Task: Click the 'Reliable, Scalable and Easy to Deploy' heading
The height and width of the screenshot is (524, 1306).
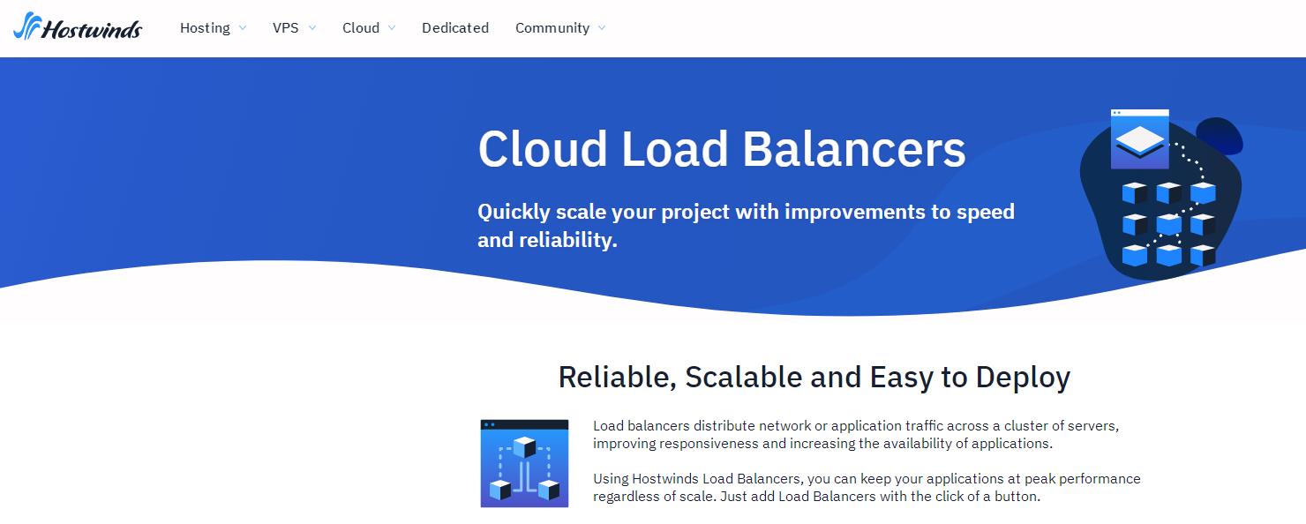Action: [x=814, y=378]
